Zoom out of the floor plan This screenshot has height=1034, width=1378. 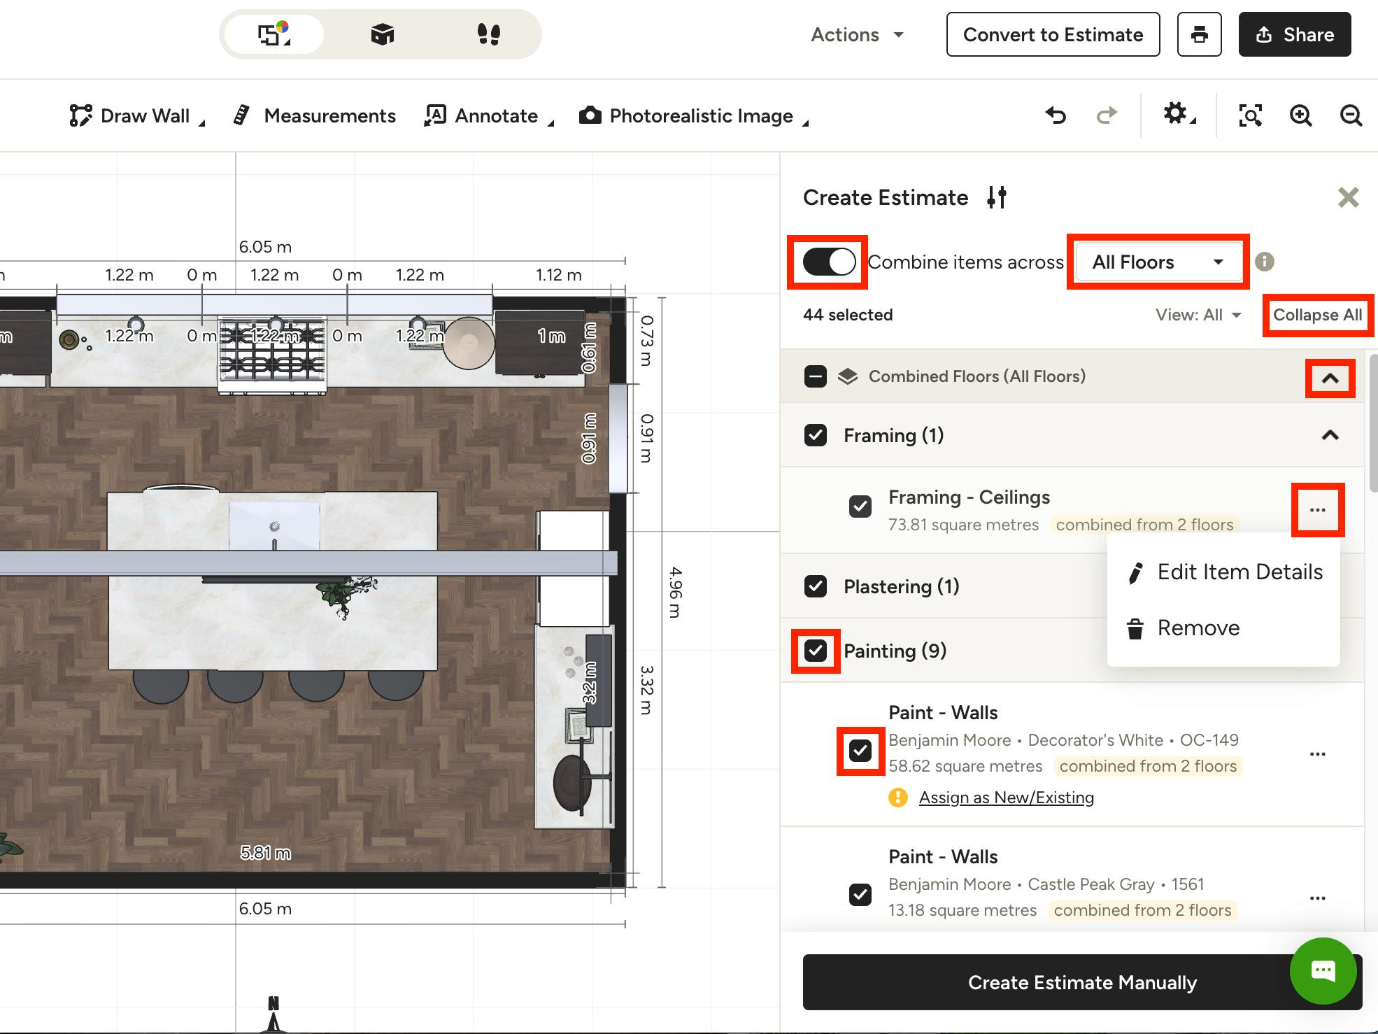[x=1351, y=115]
